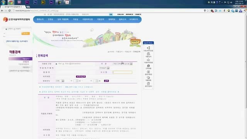Open the 전방일치 match-type dropdown
Viewport: 247px width, 139px height.
[104, 68]
